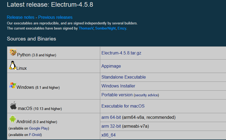This screenshot has height=140, width=226.
Task: Open the Previous releases link
Action: tap(55, 17)
